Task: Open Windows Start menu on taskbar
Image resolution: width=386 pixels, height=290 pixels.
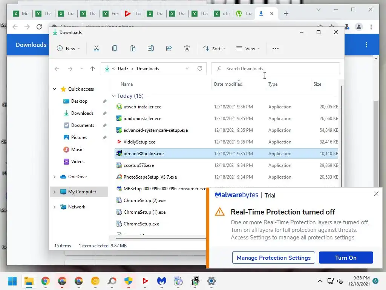Action: point(12,281)
